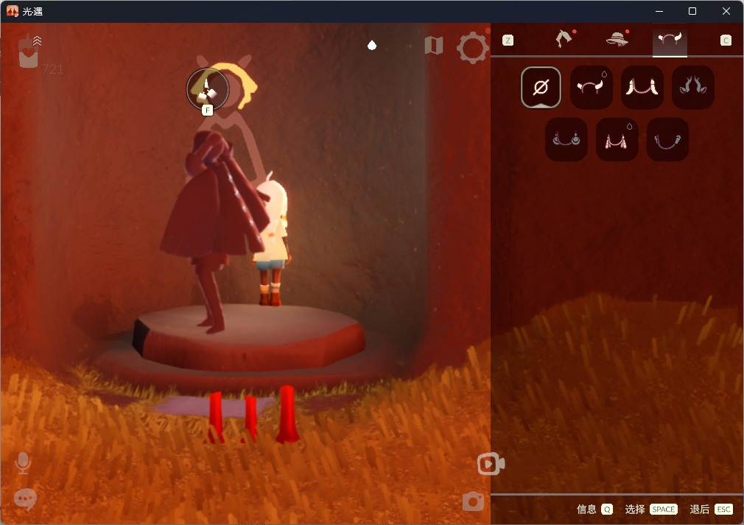Go to previous category with Z key icon
Screen dimensions: 744x525
508,40
